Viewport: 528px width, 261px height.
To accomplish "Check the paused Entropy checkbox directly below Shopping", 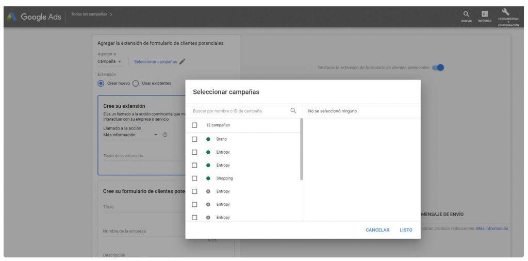I will [x=194, y=191].
